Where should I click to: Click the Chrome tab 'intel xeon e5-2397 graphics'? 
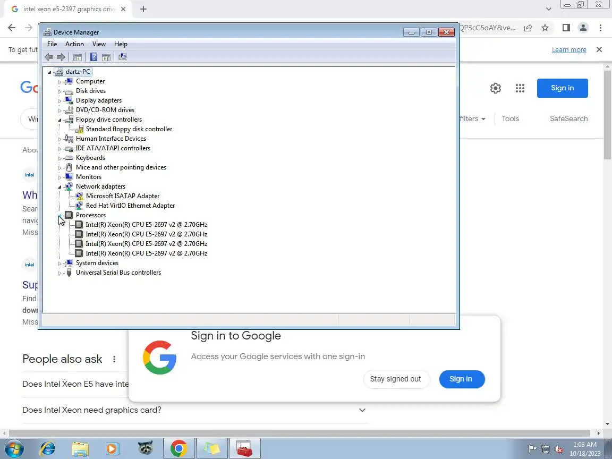pos(70,9)
